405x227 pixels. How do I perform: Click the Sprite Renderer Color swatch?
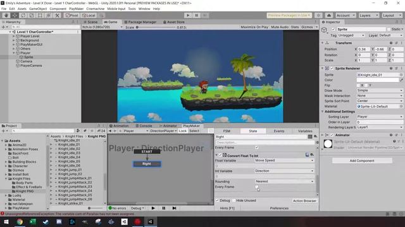pyautogui.click(x=378, y=80)
